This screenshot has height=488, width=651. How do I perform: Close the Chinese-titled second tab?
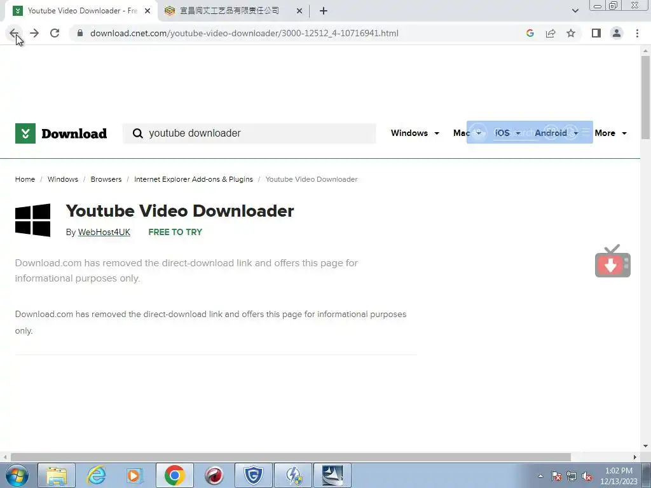[x=299, y=11]
